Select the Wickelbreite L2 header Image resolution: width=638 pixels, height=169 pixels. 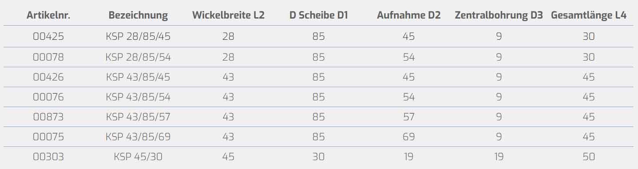[x=228, y=15]
